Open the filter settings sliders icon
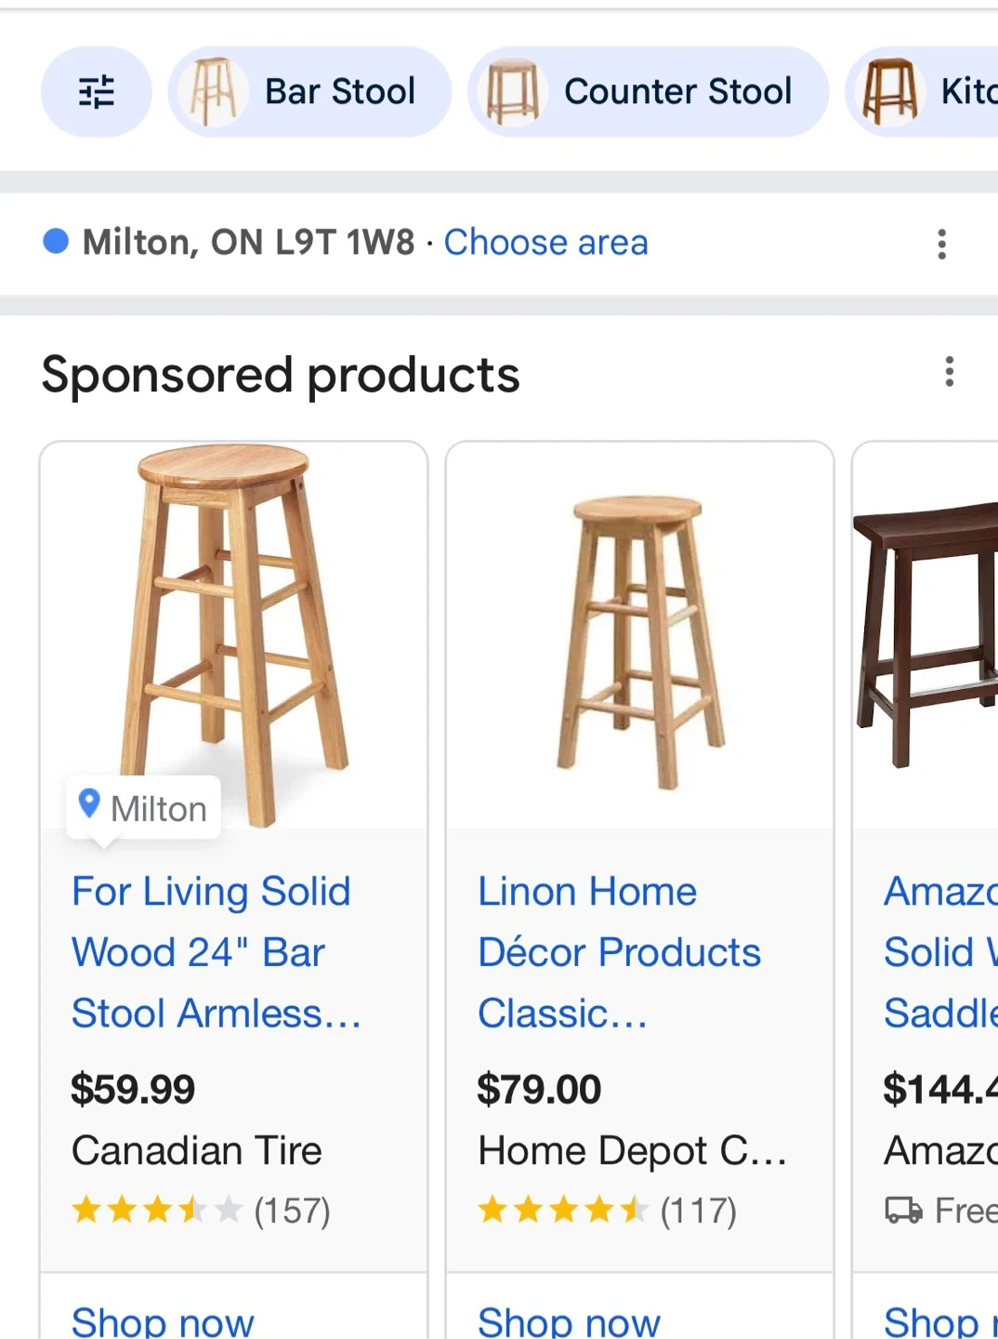The width and height of the screenshot is (998, 1339). 96,92
